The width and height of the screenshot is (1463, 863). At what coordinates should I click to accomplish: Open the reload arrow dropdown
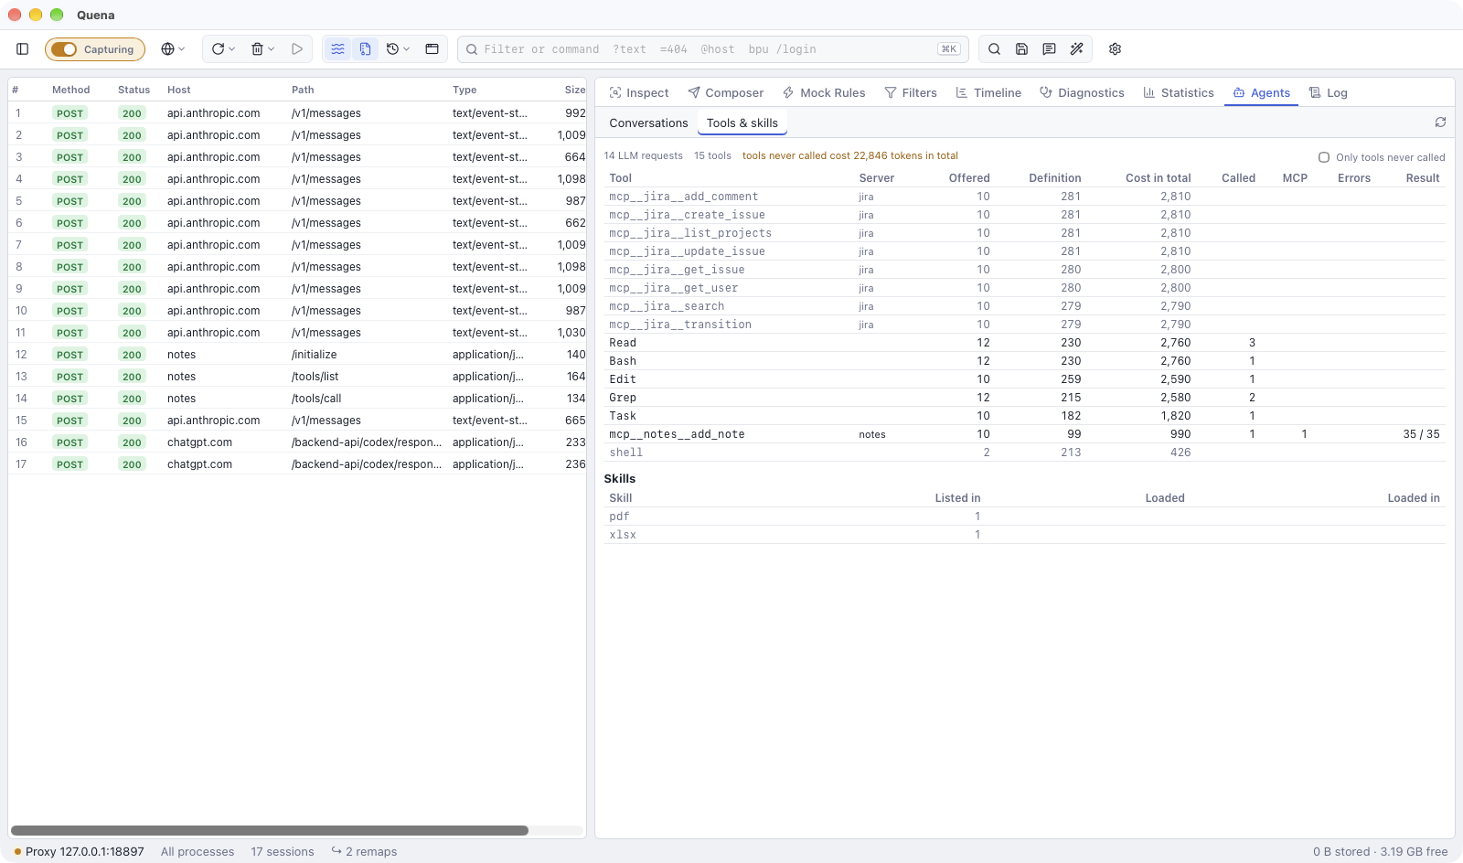click(x=223, y=49)
